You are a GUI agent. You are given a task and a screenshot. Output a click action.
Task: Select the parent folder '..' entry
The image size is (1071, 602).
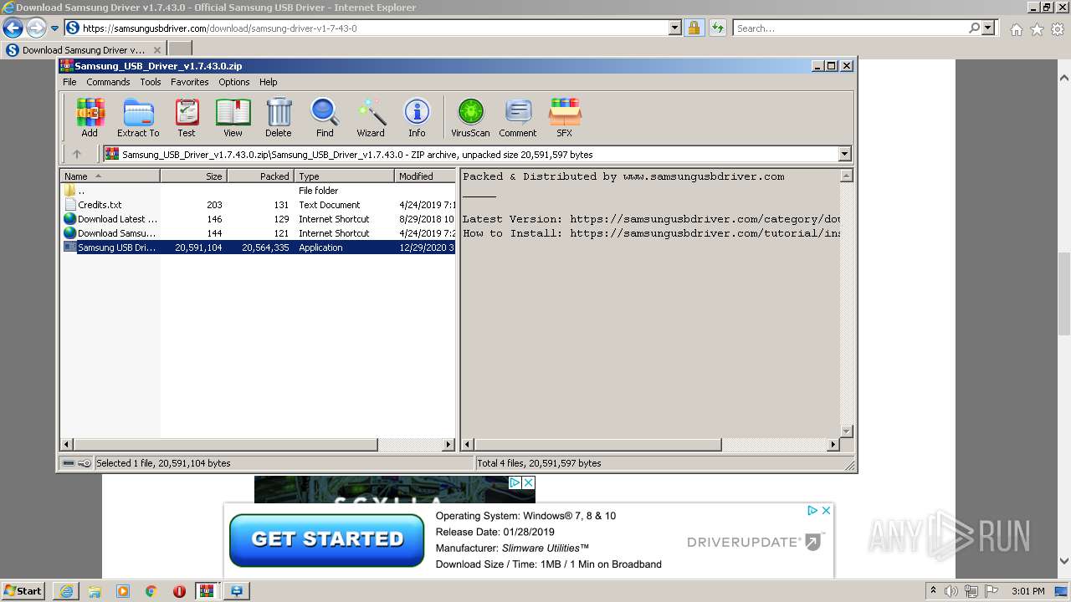[x=259, y=191]
